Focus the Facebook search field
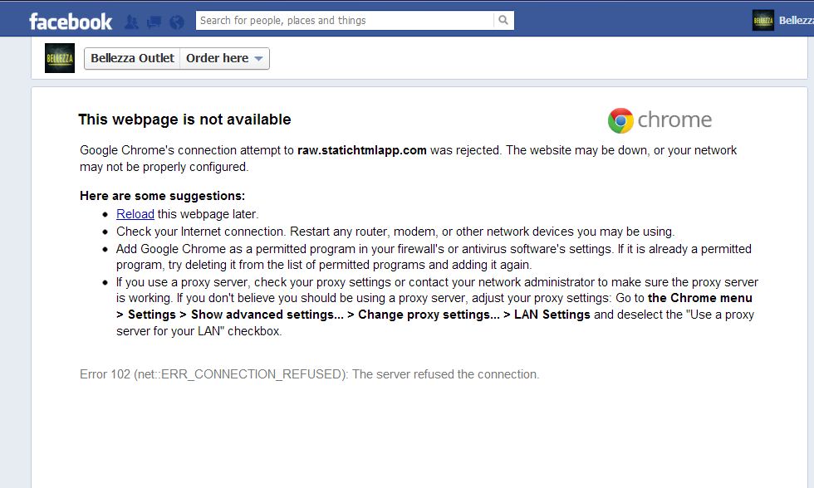The image size is (814, 488). click(345, 20)
